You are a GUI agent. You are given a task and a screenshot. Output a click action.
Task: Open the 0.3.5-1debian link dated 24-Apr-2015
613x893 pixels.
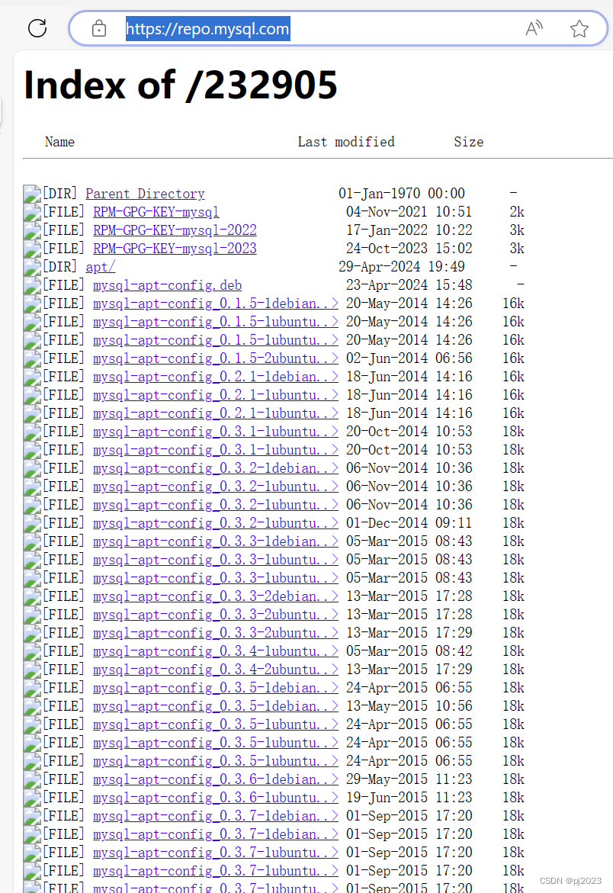(216, 687)
